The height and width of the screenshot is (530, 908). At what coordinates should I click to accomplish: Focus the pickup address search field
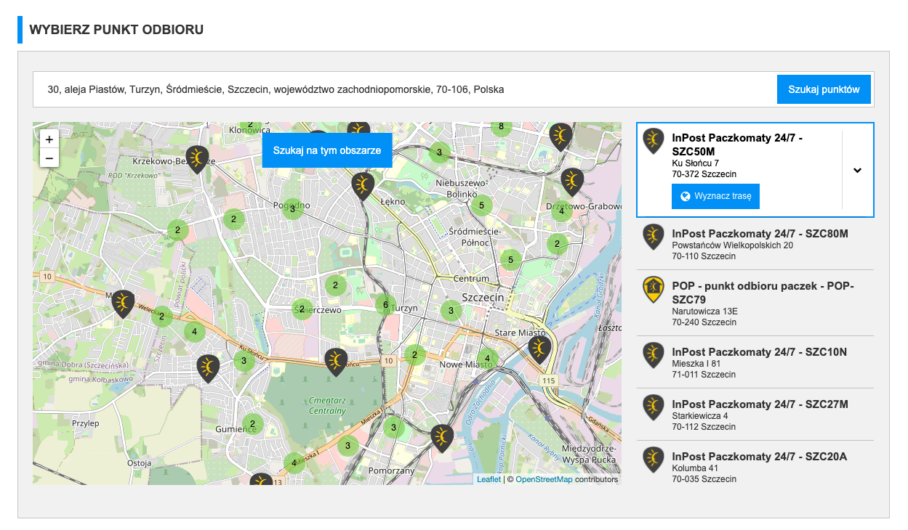[405, 89]
